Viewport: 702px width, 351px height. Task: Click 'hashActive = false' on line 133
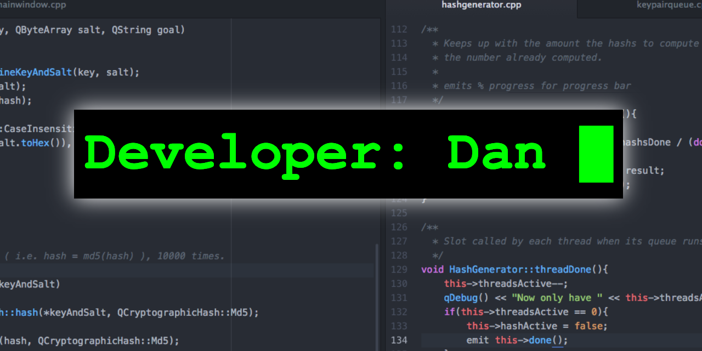pyautogui.click(x=552, y=326)
